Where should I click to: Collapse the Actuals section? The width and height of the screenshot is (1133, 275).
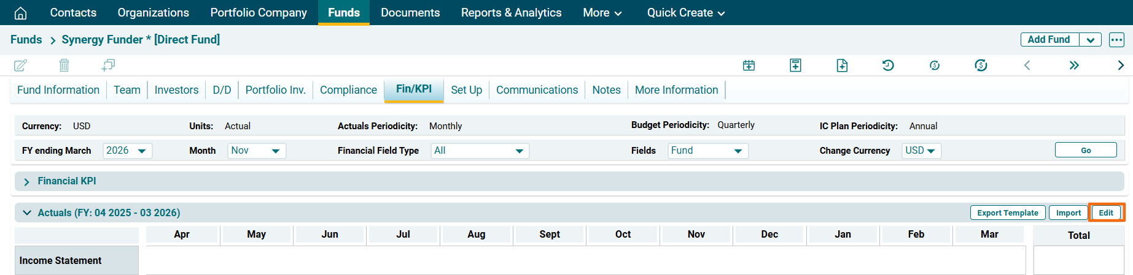[x=26, y=213]
